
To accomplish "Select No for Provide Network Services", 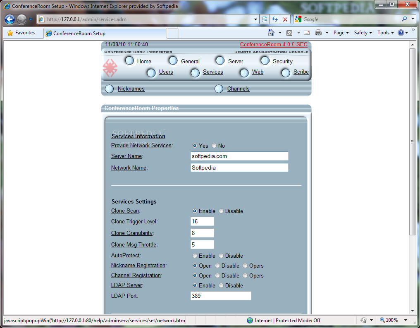I will [214, 146].
